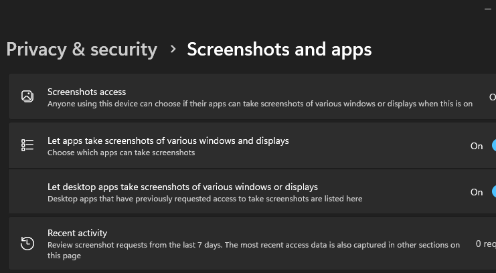Click the "0 rec" recent requests count
The image size is (496, 273).
pyautogui.click(x=485, y=244)
